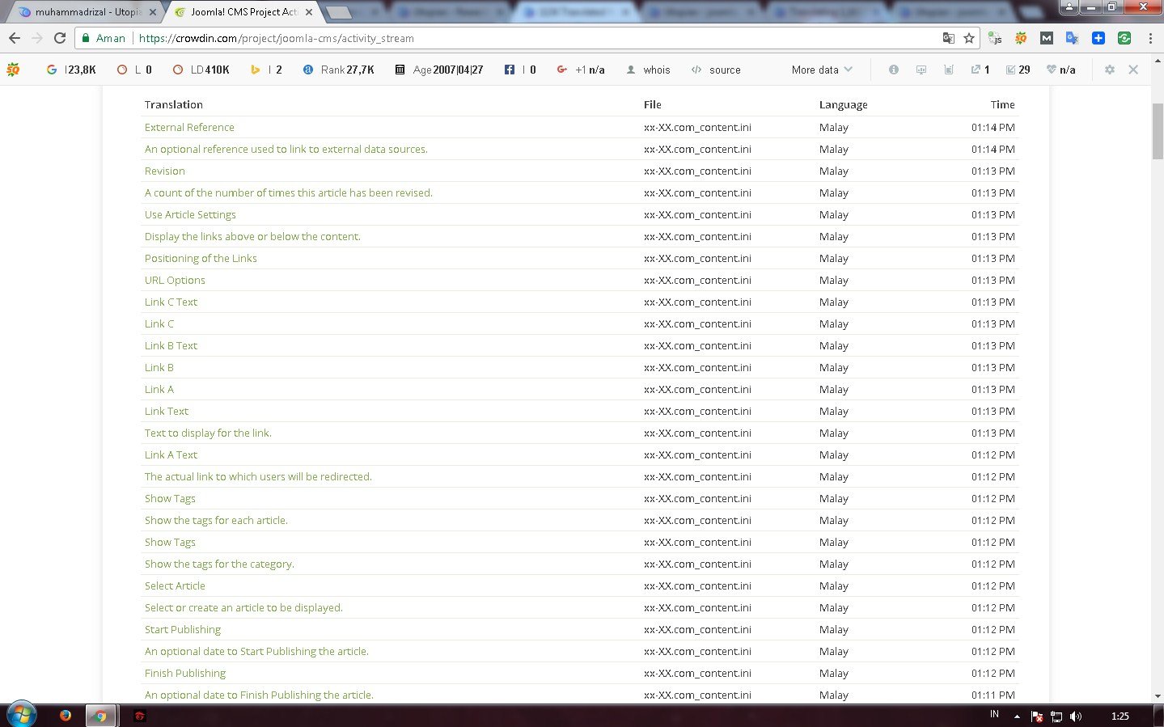Click the JS extension icon
The width and height of the screenshot is (1164, 727).
pos(995,38)
